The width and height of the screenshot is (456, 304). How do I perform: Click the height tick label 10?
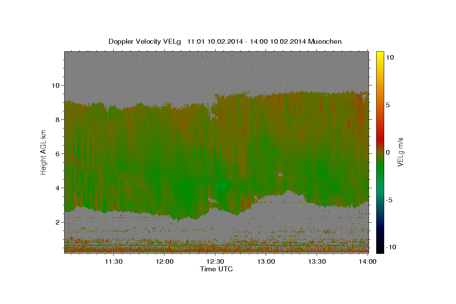(57, 85)
